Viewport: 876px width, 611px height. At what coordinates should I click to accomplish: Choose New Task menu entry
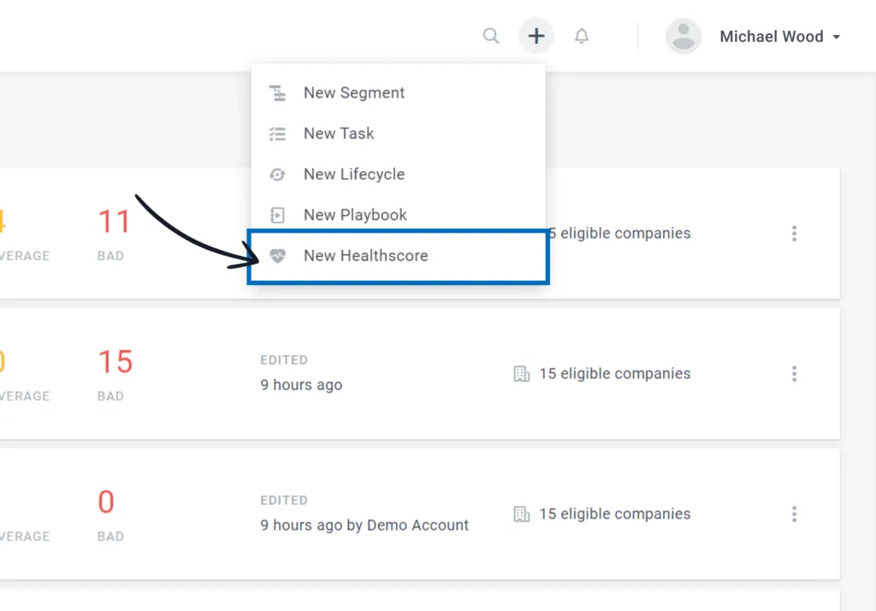(x=399, y=133)
